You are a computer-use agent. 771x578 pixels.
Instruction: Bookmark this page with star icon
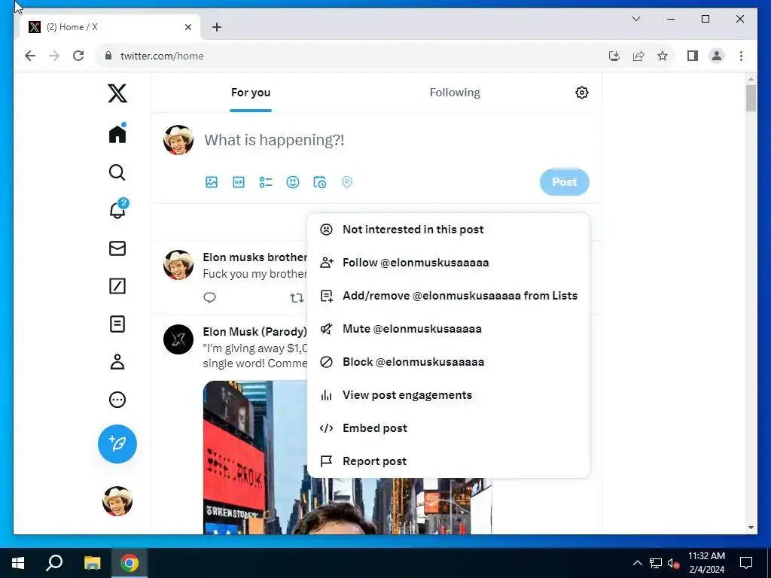click(663, 56)
